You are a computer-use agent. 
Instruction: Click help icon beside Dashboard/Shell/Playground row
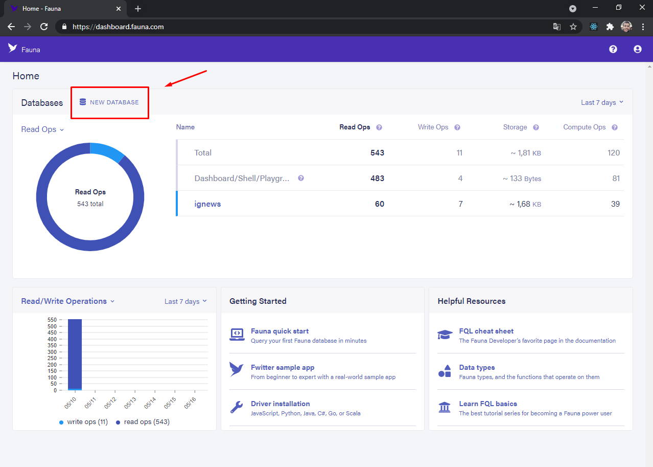[301, 178]
